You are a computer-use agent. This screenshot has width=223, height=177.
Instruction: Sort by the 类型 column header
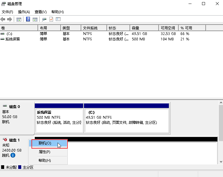(71, 28)
